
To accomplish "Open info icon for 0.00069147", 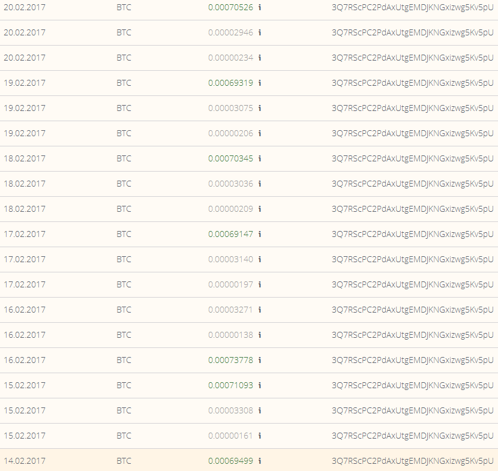I will [x=259, y=234].
